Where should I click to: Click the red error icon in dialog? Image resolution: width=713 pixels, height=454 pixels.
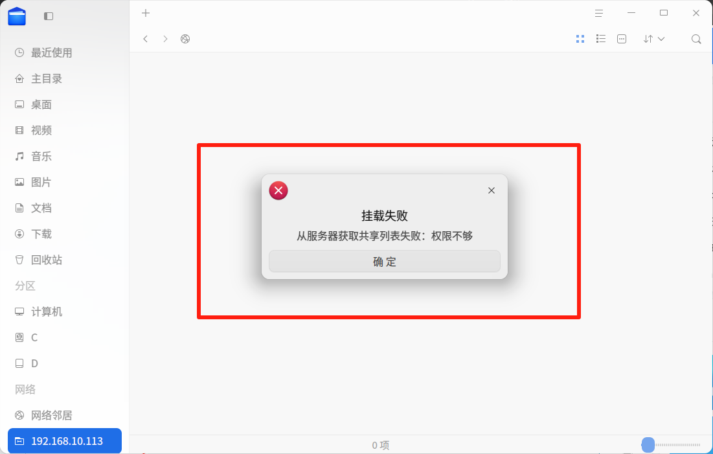[278, 190]
